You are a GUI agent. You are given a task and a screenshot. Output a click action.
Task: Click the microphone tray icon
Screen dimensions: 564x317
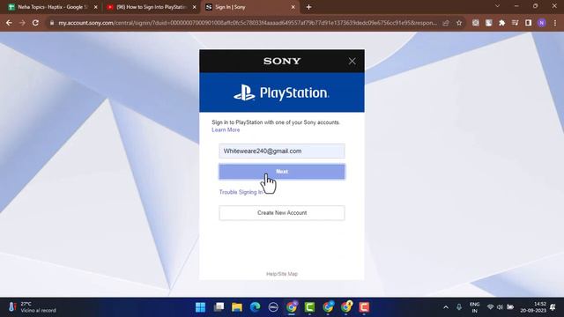pos(459,307)
